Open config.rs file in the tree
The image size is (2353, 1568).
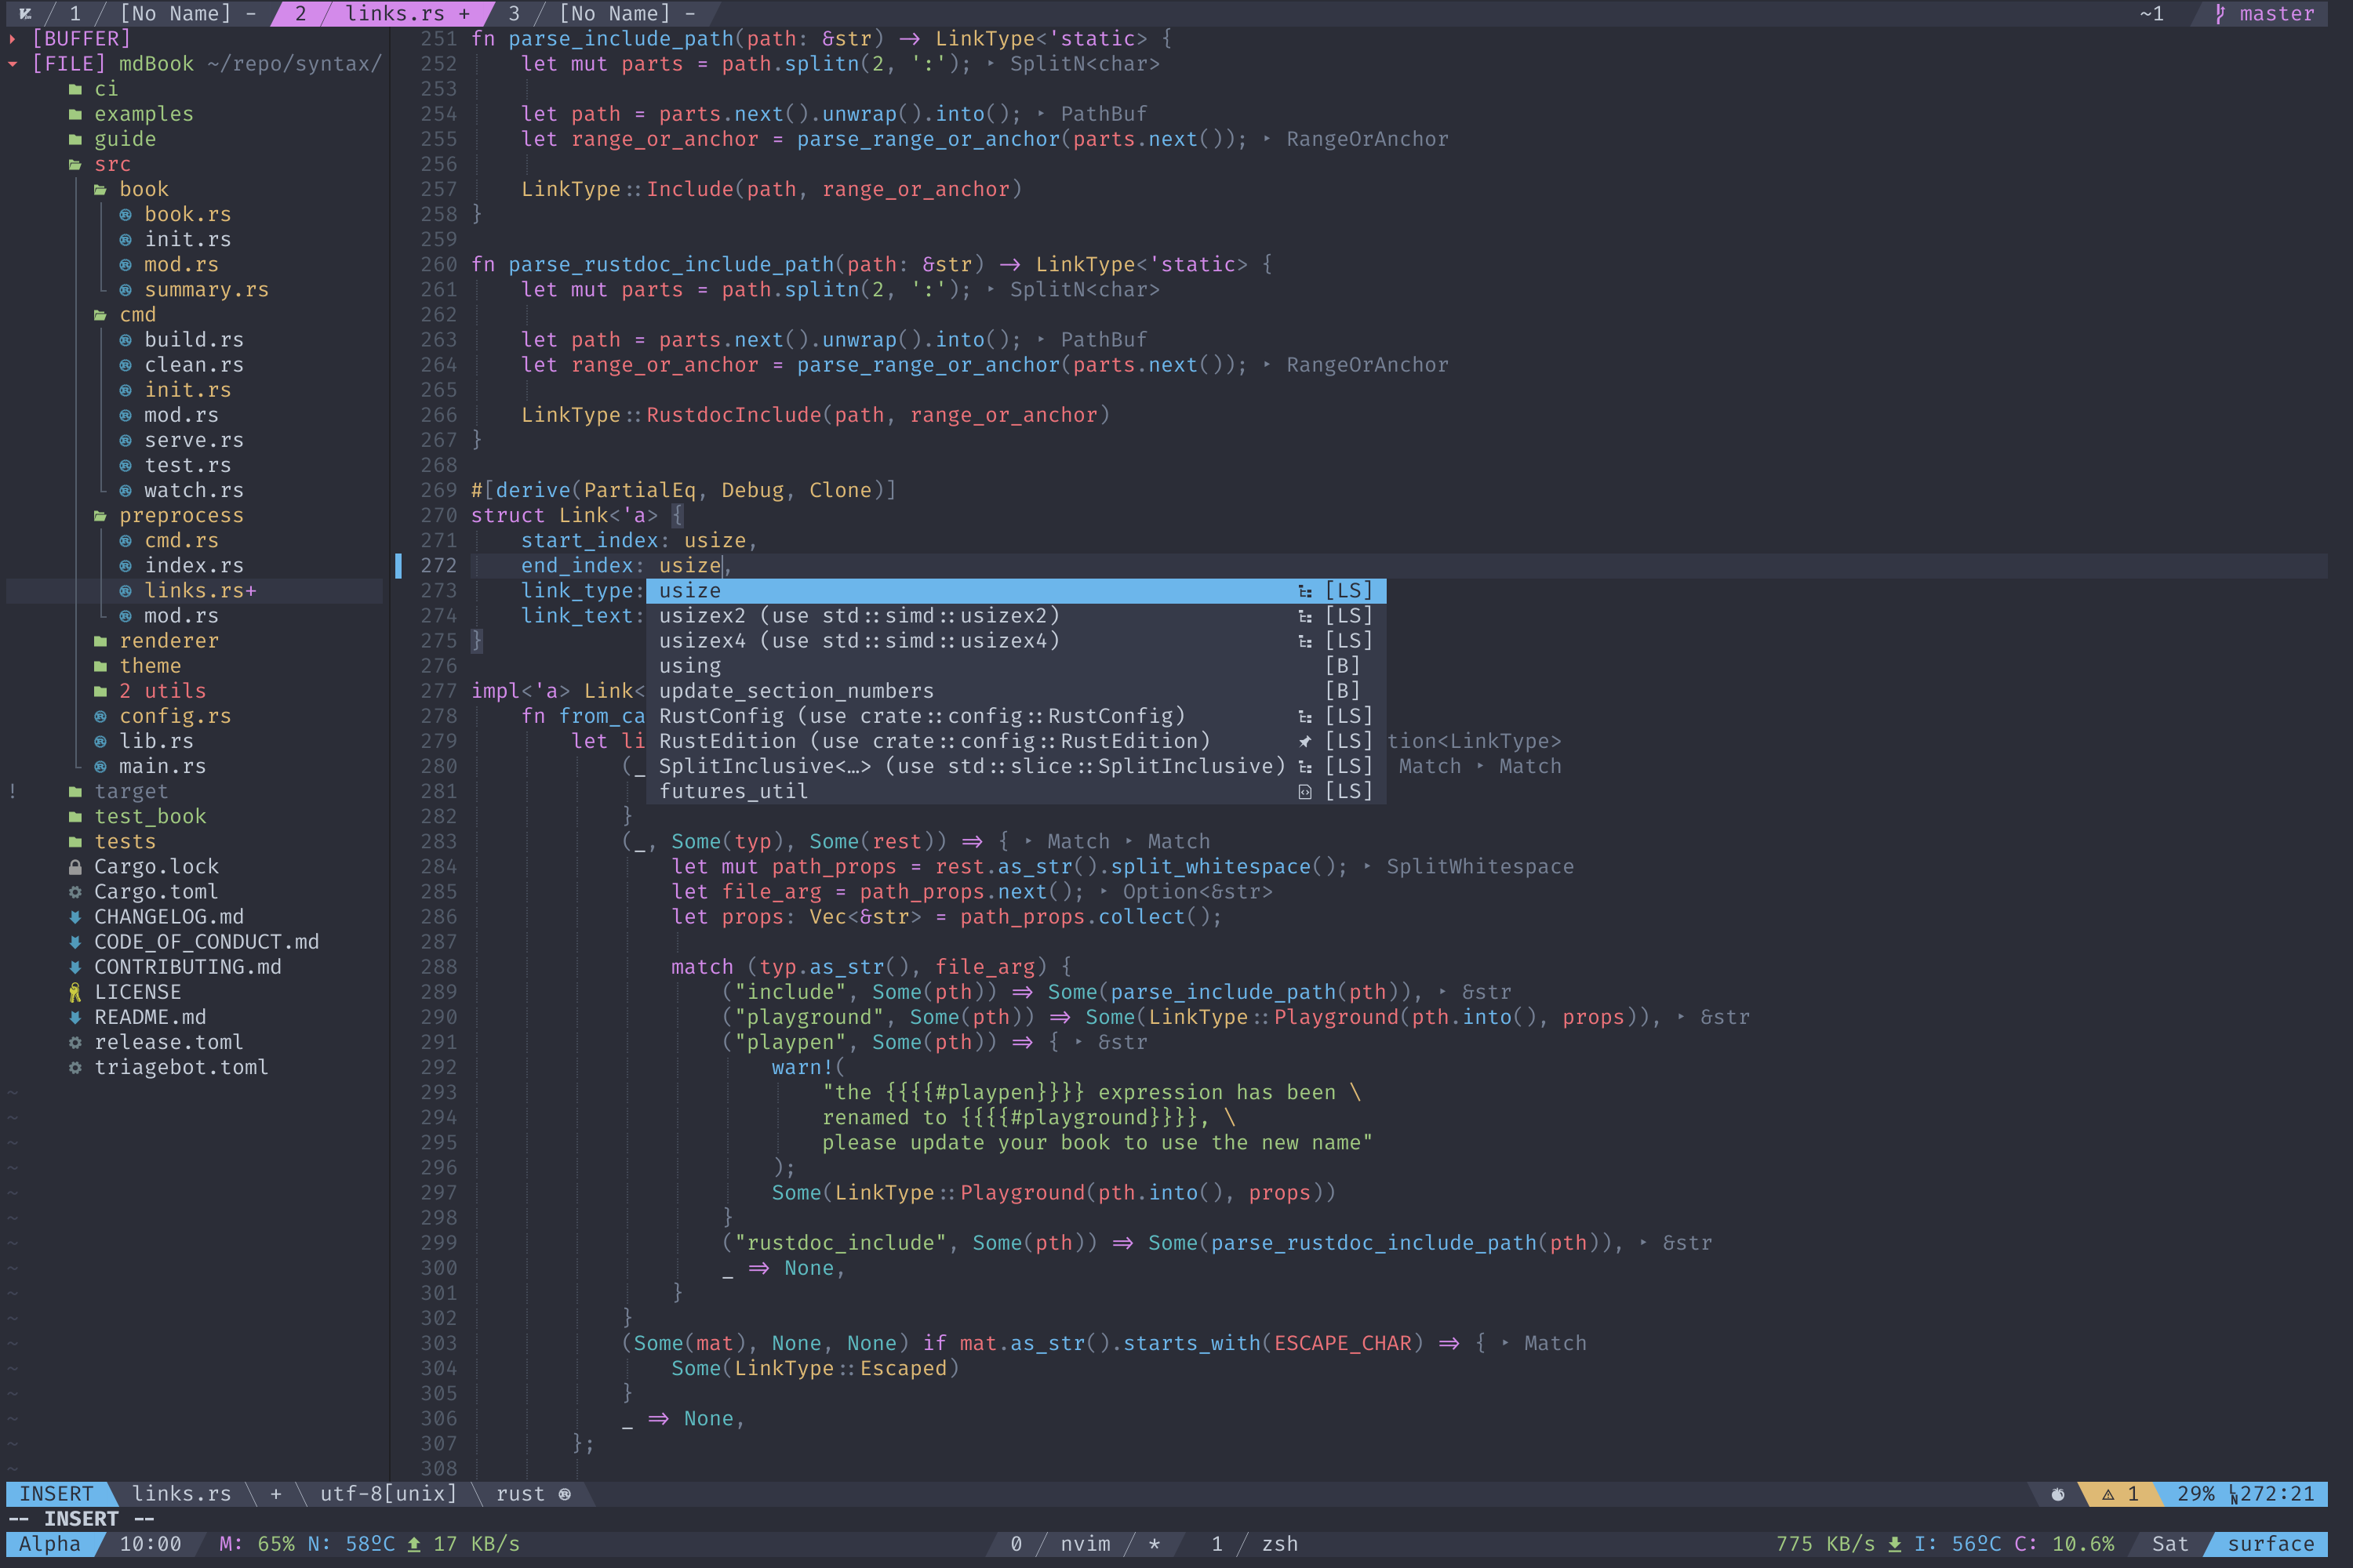click(174, 716)
